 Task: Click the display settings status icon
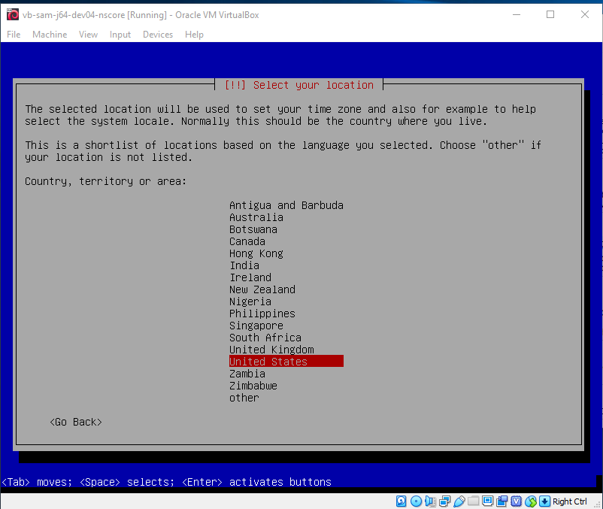click(488, 501)
